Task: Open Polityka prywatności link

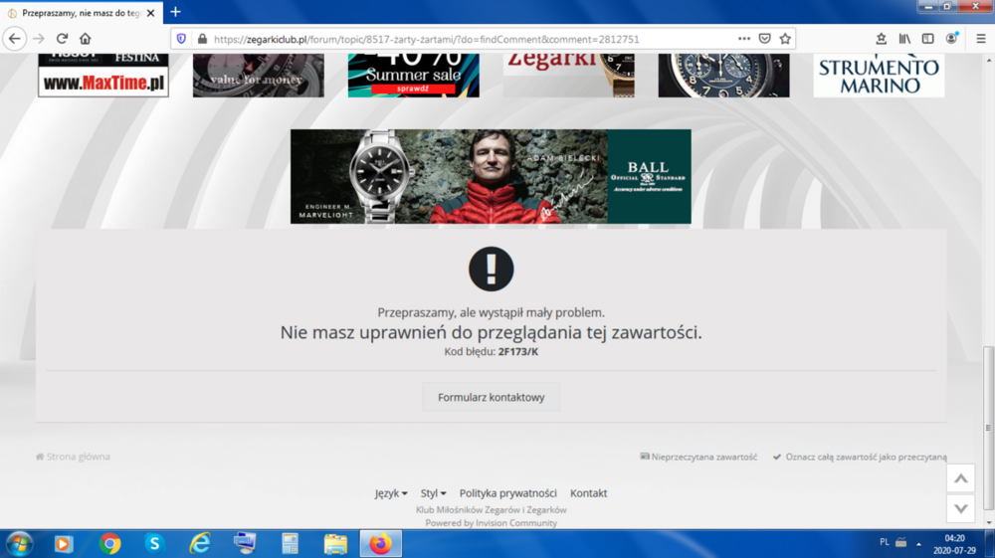Action: tap(508, 493)
